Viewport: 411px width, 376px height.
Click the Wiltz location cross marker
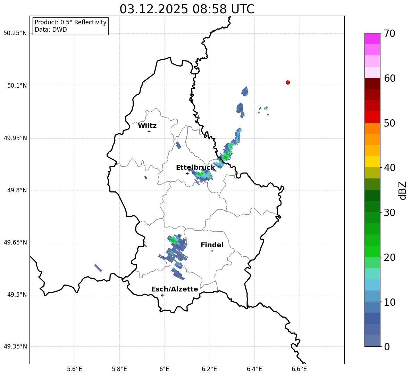[x=149, y=131]
